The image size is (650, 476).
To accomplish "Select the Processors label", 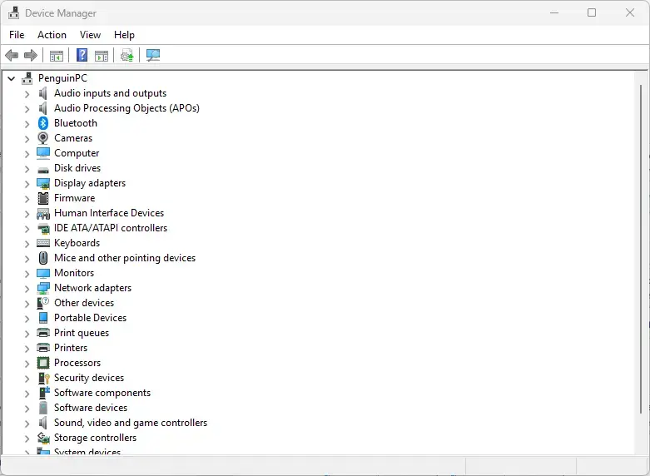I will pyautogui.click(x=77, y=363).
